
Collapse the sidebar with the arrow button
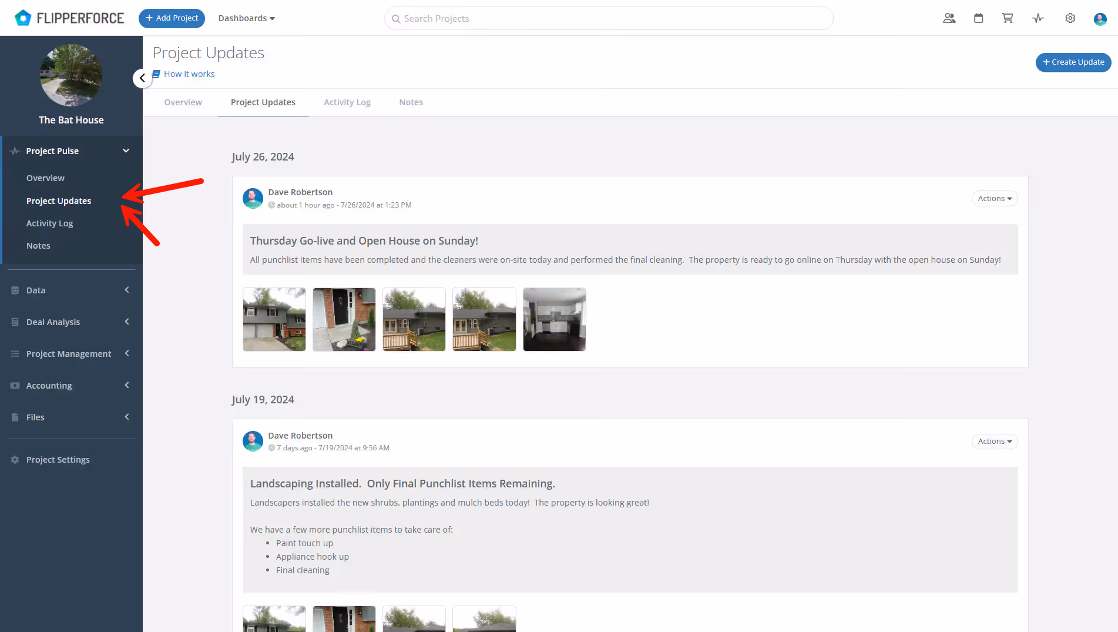tap(142, 78)
